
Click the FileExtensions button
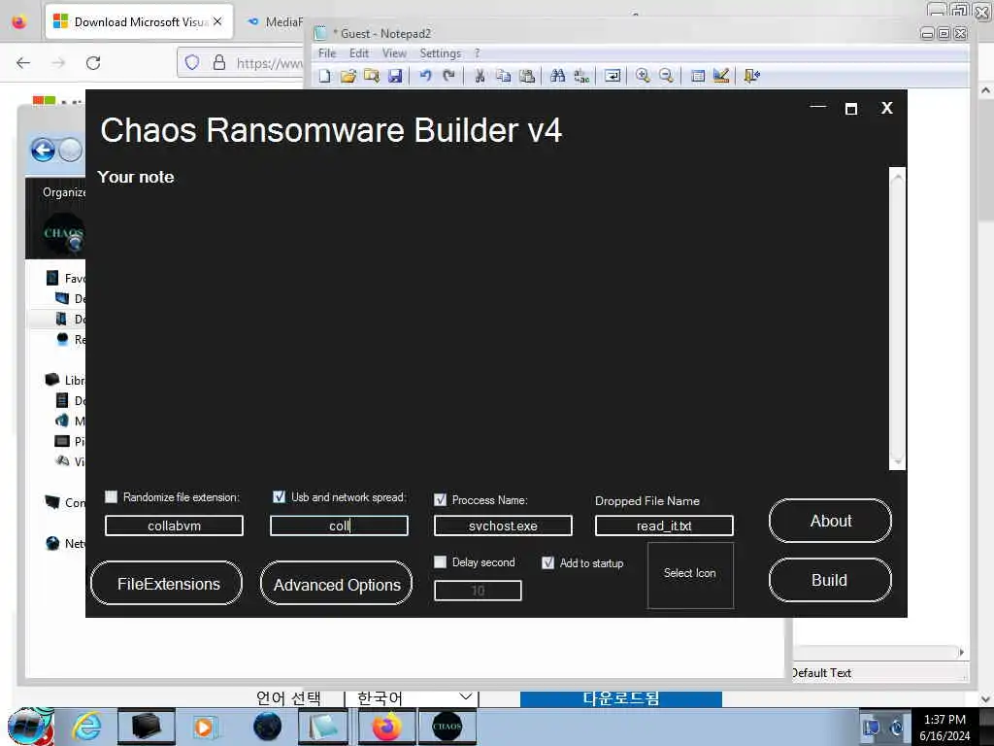click(x=167, y=584)
